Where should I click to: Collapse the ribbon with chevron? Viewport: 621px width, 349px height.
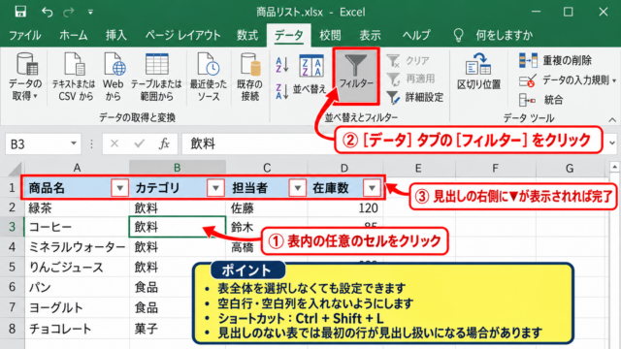(x=612, y=119)
